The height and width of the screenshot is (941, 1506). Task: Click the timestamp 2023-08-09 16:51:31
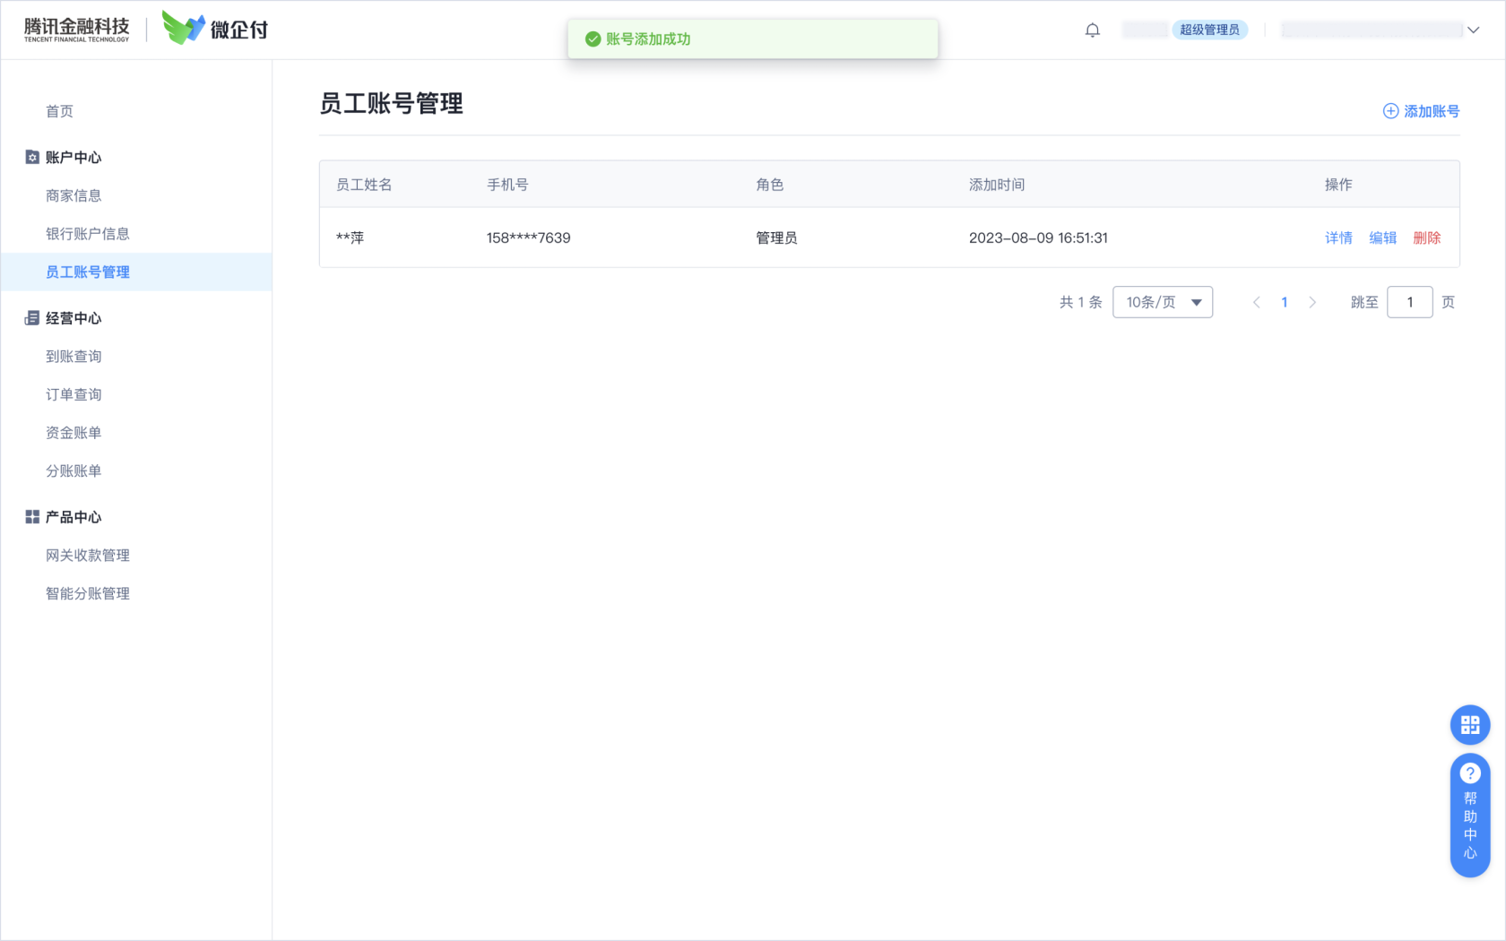tap(1038, 237)
